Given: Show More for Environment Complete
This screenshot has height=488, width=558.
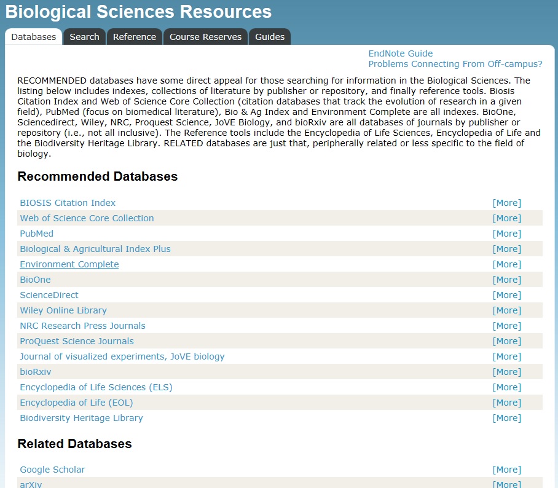Looking at the screenshot, I should click(x=507, y=264).
